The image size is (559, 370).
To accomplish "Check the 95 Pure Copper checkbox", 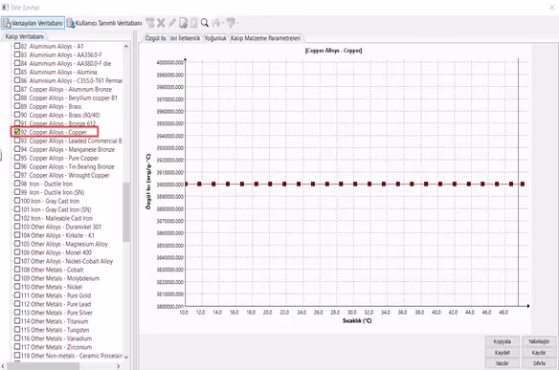I will tap(17, 158).
